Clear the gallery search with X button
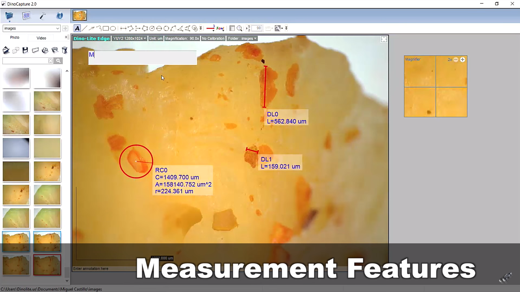The height and width of the screenshot is (292, 520). [50, 61]
